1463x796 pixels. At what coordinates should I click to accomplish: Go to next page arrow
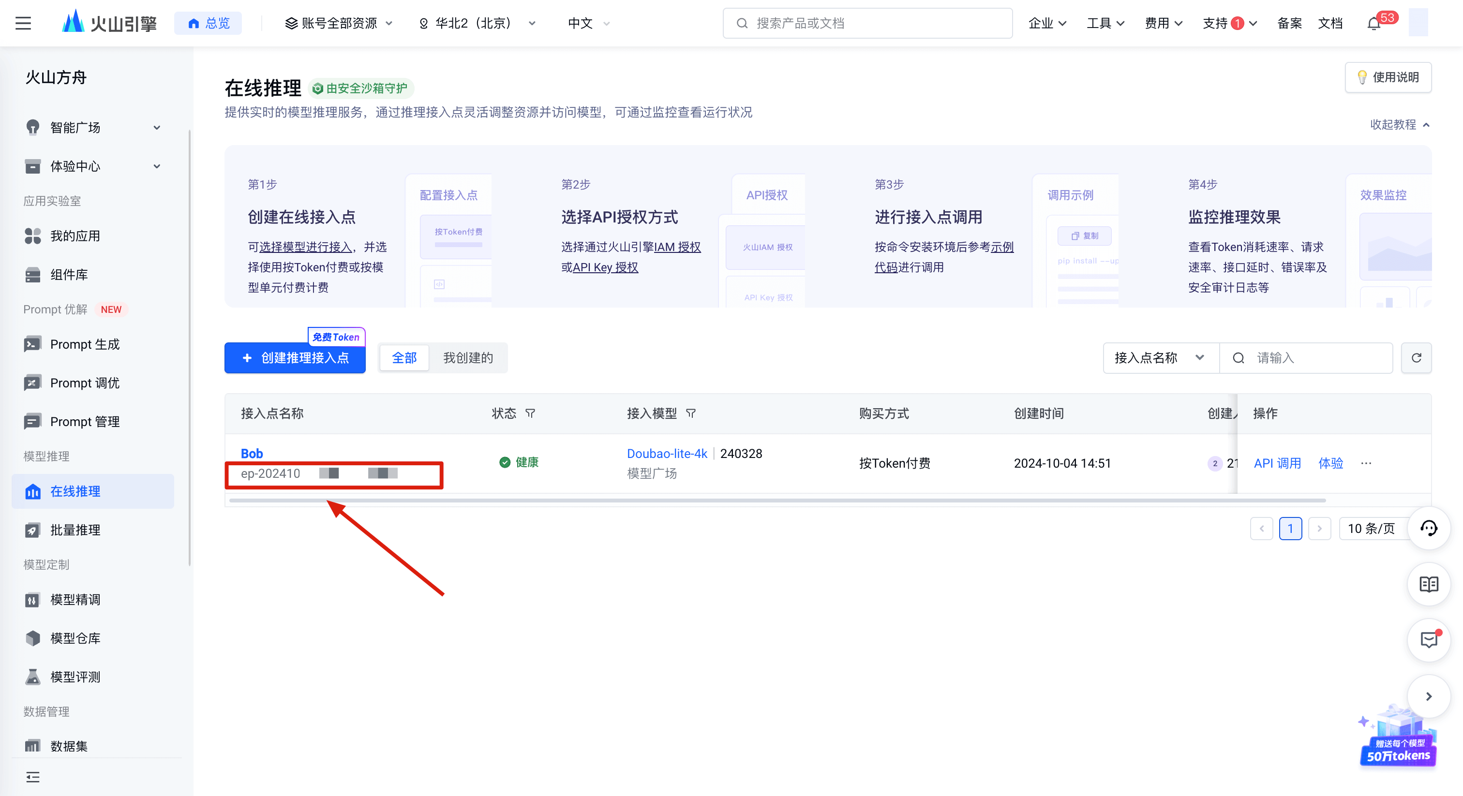coord(1319,529)
